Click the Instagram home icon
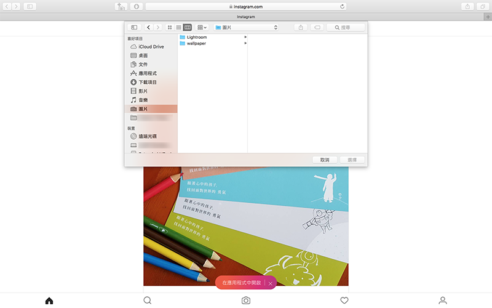The height and width of the screenshot is (308, 492). 49,301
